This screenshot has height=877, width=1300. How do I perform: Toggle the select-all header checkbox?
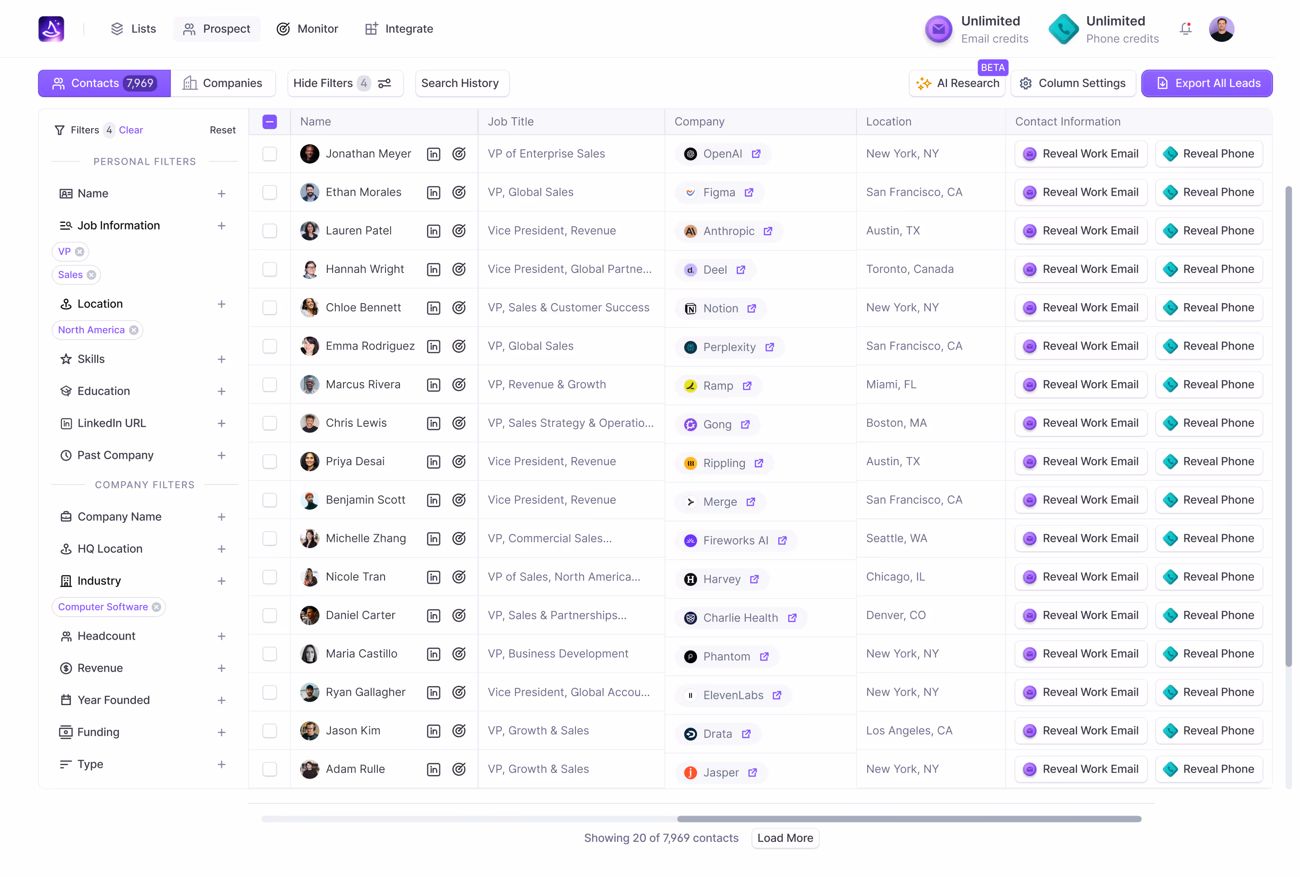(x=269, y=122)
